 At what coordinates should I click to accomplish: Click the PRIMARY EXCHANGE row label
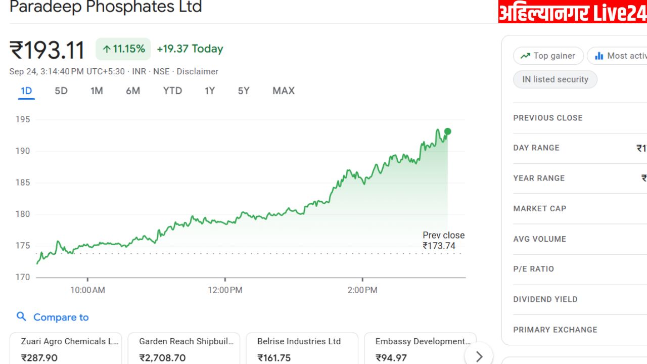[x=555, y=330]
